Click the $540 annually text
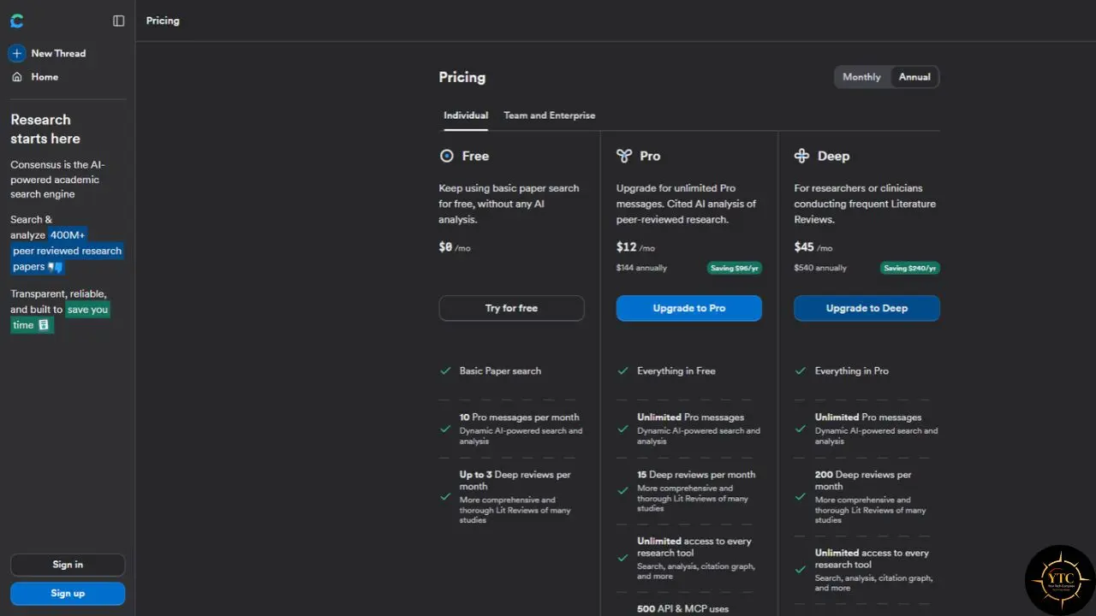 [820, 268]
